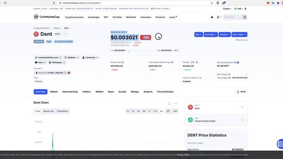The height and width of the screenshot is (159, 283).
Task: Open the www.dentwireless.com link
Action: point(48,57)
